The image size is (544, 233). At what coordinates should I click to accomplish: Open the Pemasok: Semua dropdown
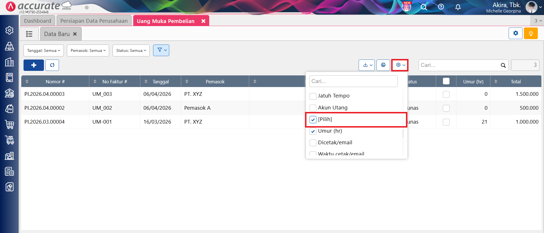[x=88, y=50]
